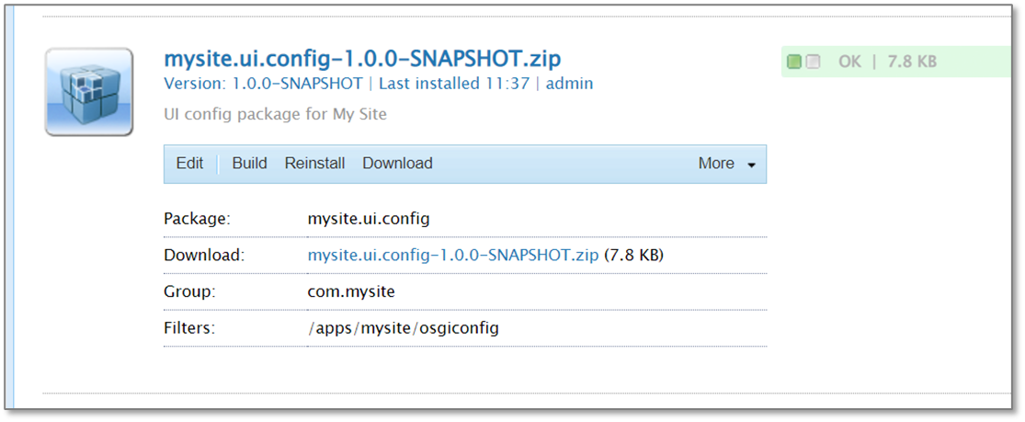Open the mysite.ui.config-1.0.0-SNAPSHOT.zip package title
This screenshot has width=1025, height=422.
(x=361, y=58)
